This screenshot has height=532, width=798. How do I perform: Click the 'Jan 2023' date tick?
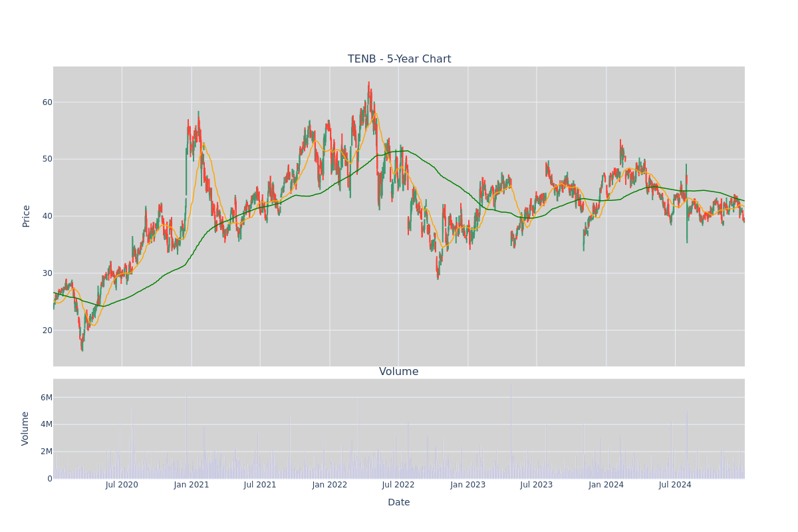(x=468, y=485)
